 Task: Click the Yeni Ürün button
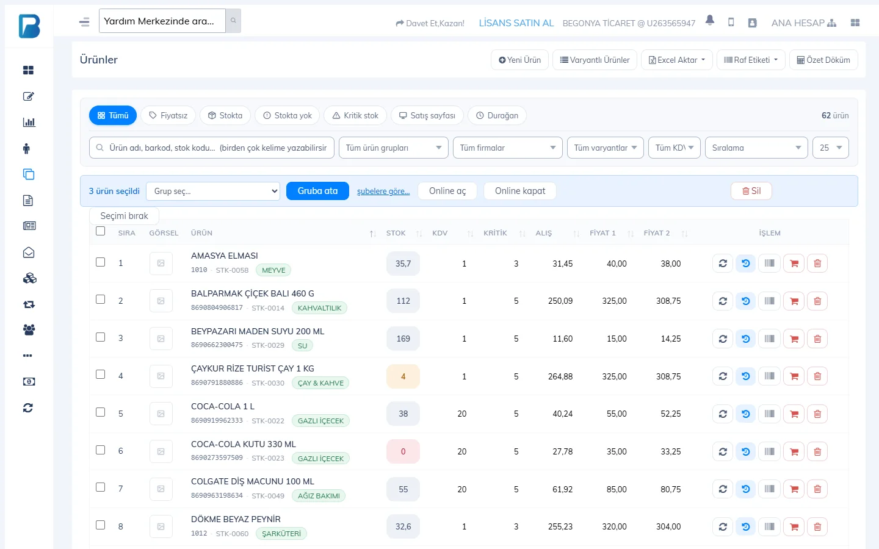pyautogui.click(x=520, y=60)
